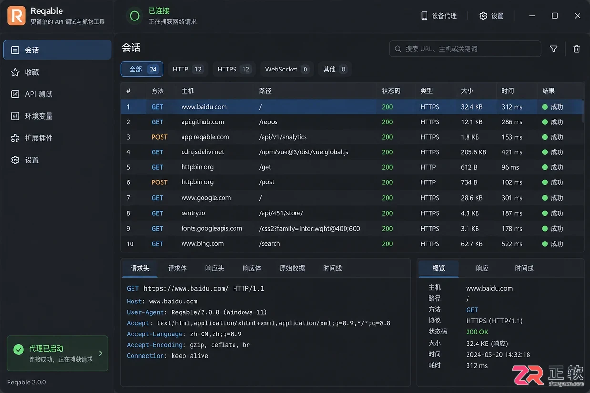Click the filter funnel icon
The width and height of the screenshot is (590, 393).
pos(553,49)
